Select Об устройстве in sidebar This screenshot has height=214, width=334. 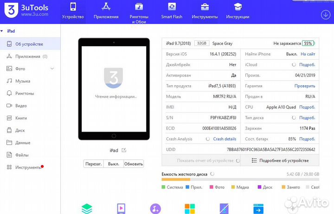pos(30,44)
